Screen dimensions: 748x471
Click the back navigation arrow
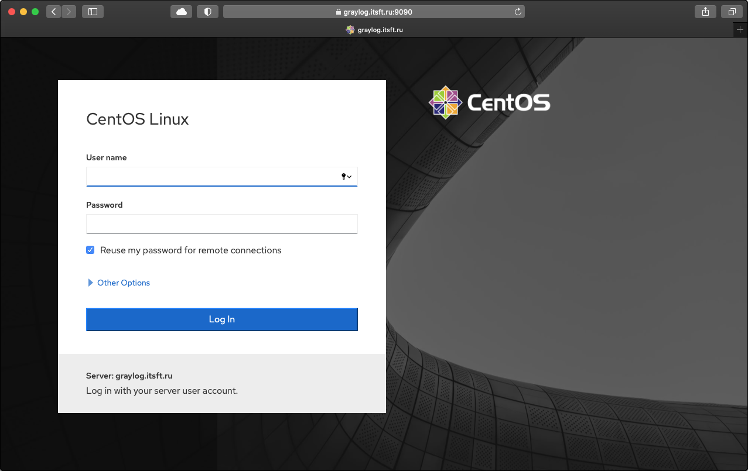tap(53, 11)
